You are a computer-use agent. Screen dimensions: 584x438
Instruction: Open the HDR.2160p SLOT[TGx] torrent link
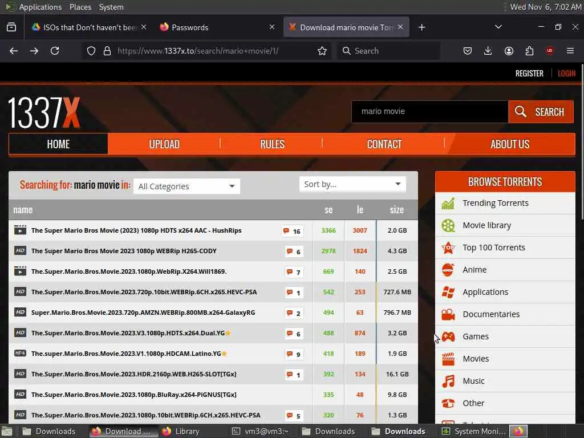coord(133,374)
